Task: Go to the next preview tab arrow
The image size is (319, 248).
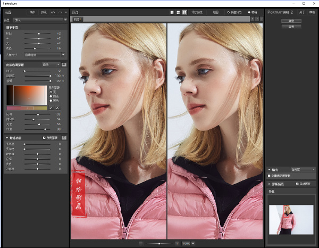Action: point(257,19)
